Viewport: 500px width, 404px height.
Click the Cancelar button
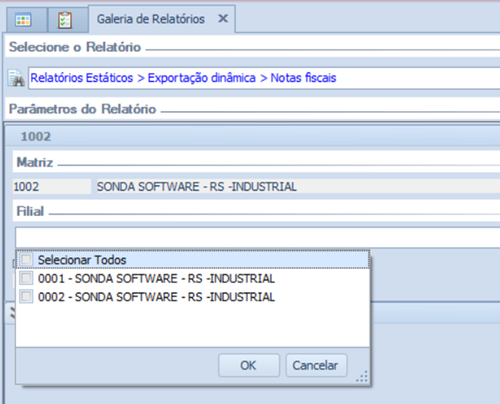(x=316, y=365)
